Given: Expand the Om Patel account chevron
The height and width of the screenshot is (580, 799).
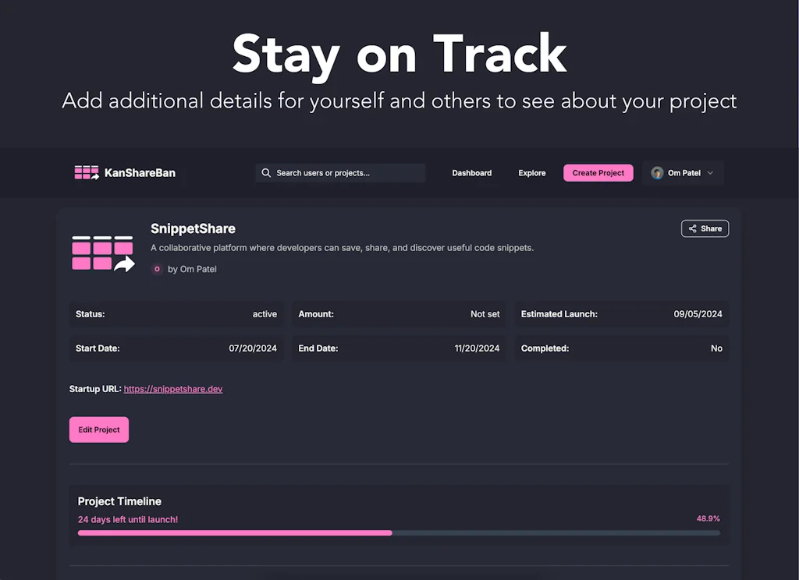Looking at the screenshot, I should pos(710,173).
